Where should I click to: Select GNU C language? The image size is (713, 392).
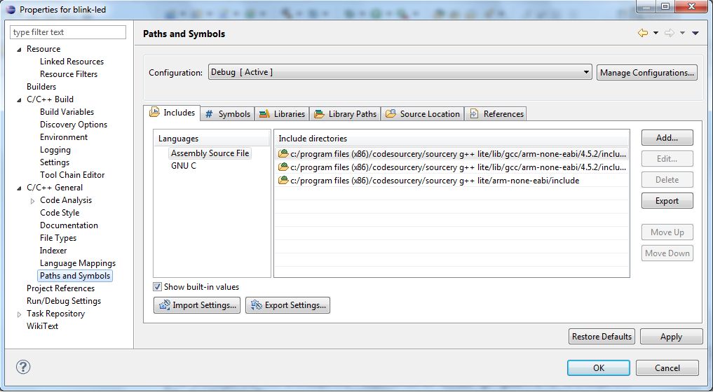[184, 166]
